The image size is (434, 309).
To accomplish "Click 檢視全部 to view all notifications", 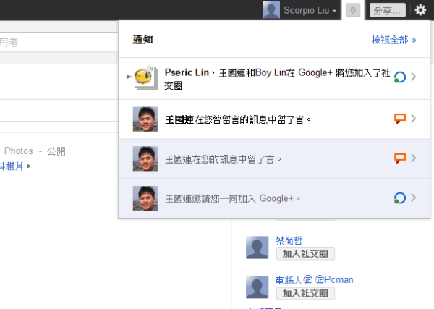I will click(x=393, y=40).
